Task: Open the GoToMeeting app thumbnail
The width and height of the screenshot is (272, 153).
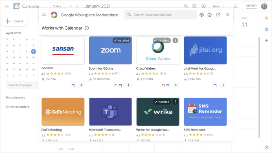Action: coord(63,112)
